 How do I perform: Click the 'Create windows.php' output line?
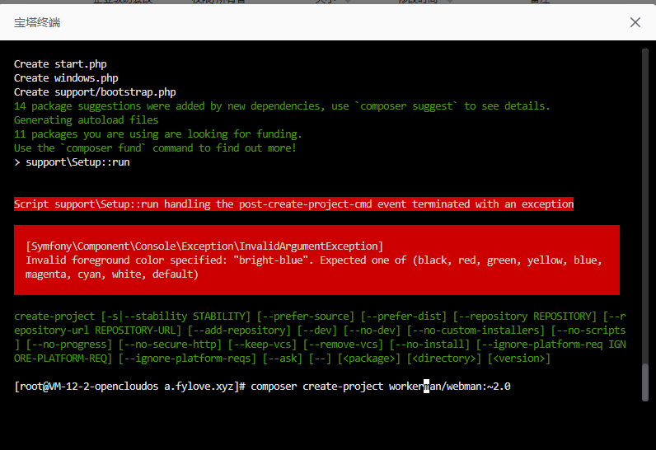pos(66,78)
